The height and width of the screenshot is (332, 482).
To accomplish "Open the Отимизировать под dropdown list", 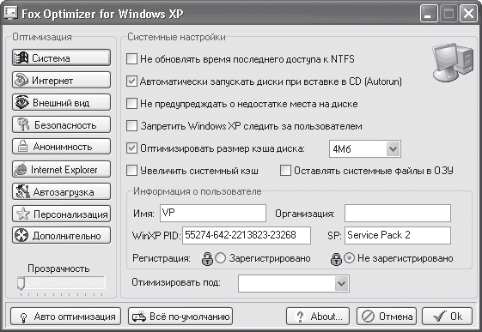I will tap(341, 283).
